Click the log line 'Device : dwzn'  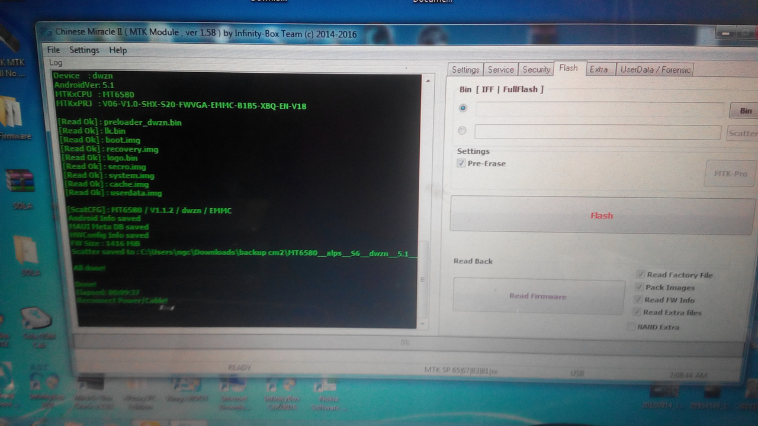tap(83, 76)
